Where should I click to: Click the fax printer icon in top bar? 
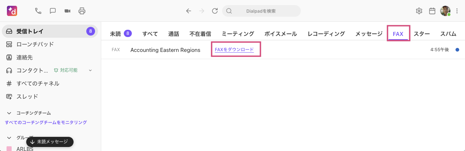[x=82, y=11]
